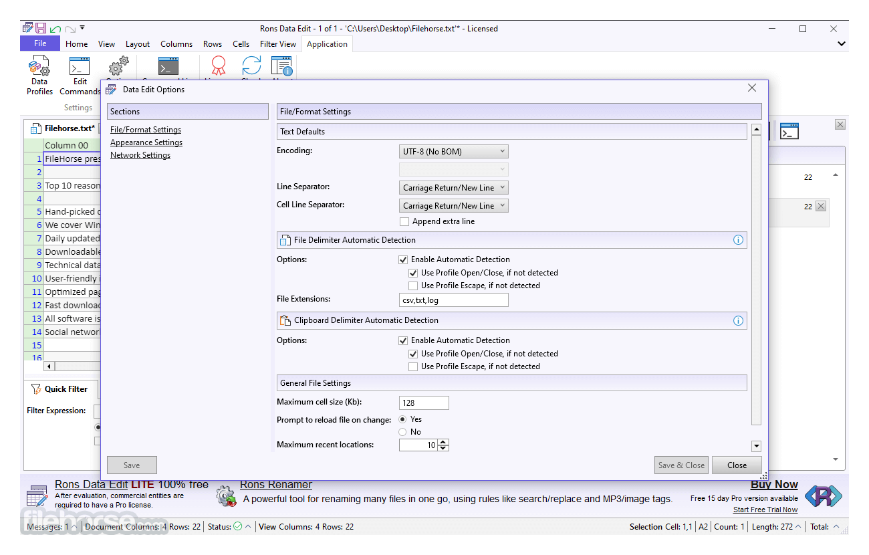Open the Edit Commands ribbon icon
The height and width of the screenshot is (555, 869).
pos(80,67)
